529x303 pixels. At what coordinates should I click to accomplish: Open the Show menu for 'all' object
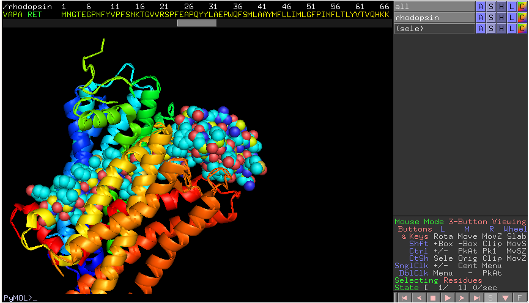(491, 6)
